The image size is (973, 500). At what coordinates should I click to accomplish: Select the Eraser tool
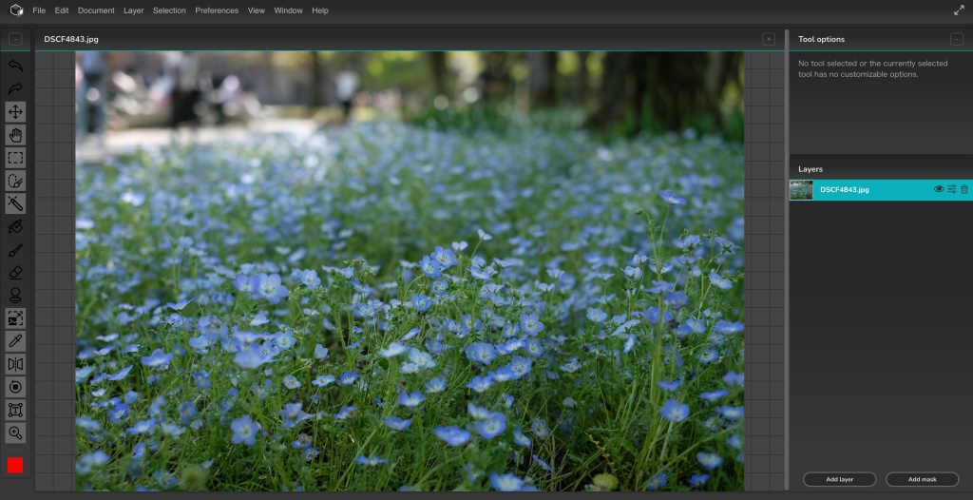tap(15, 273)
